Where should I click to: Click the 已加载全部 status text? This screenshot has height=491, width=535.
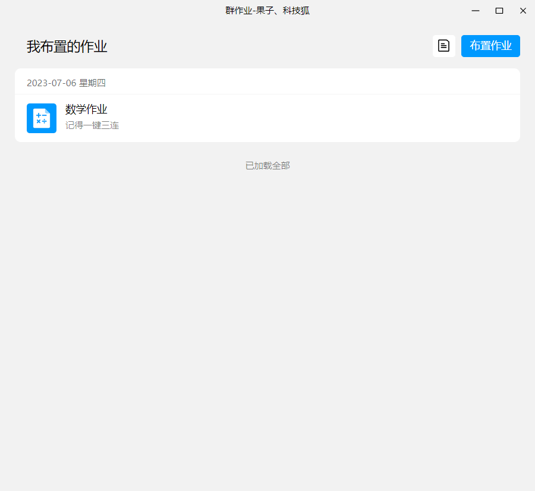pyautogui.click(x=267, y=166)
